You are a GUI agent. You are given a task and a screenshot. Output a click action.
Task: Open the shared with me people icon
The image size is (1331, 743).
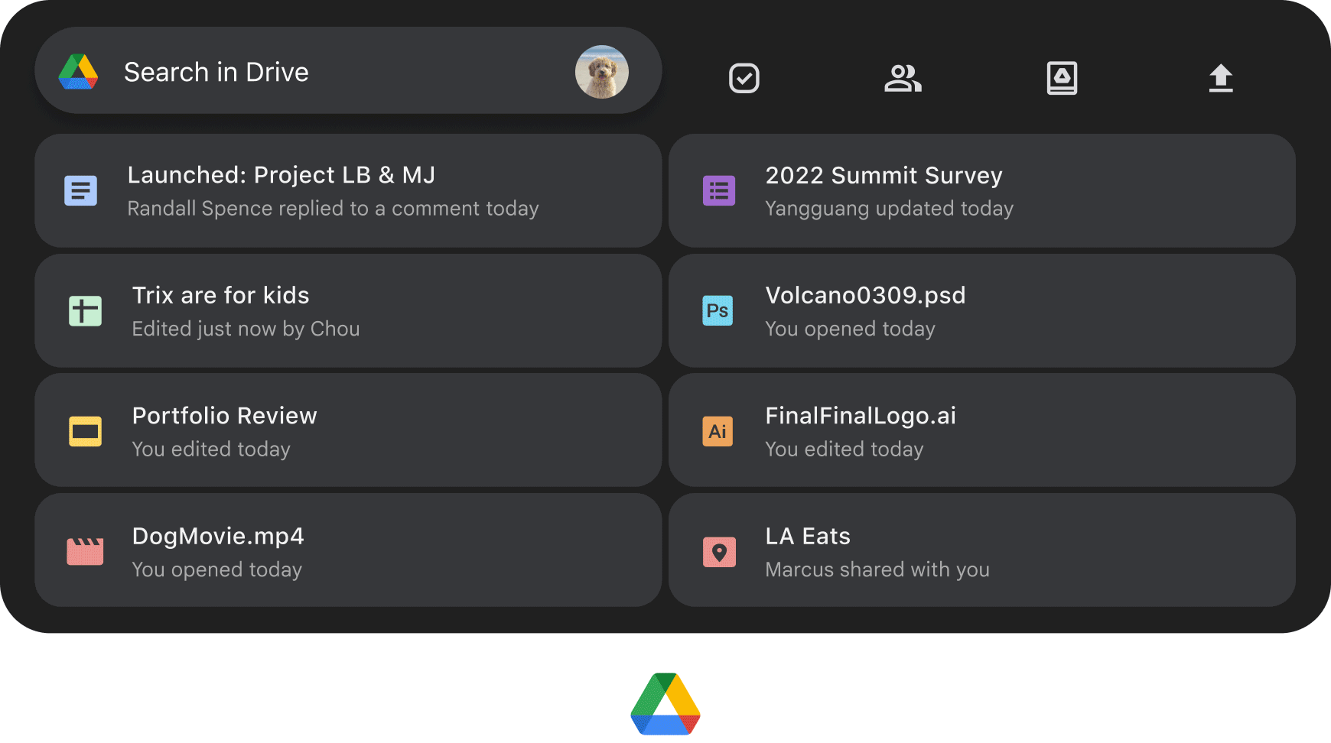(x=903, y=78)
